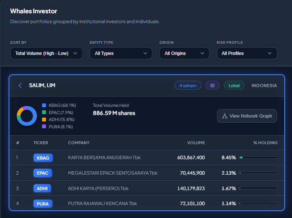
Task: Click the KBAG ticker badge
Action: pyautogui.click(x=43, y=158)
